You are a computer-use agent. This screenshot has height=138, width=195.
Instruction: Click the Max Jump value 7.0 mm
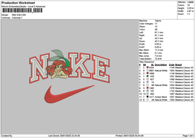[158, 56]
